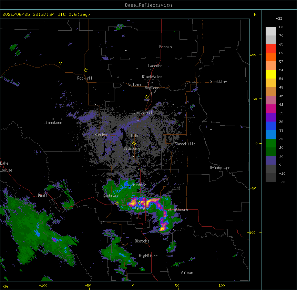Click the Drumheller city label
The image size is (297, 290).
[x=220, y=168]
